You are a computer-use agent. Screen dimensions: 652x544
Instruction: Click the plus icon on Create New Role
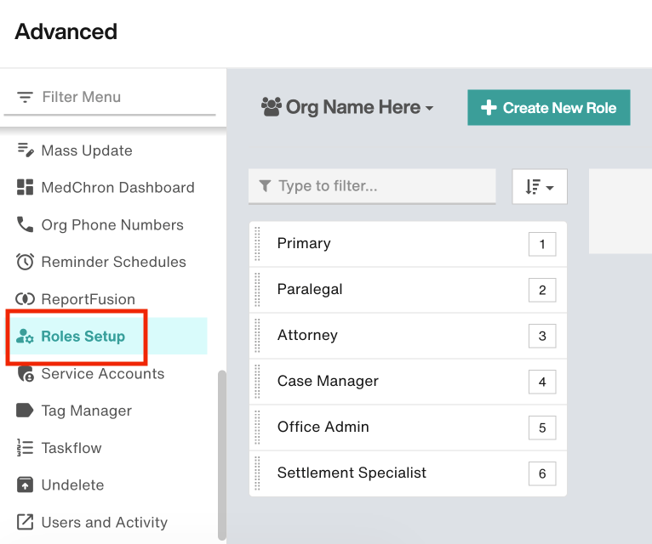(x=489, y=108)
